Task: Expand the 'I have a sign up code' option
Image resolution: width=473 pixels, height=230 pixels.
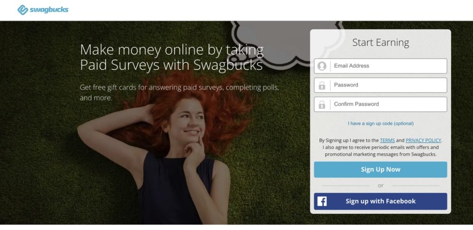Action: [381, 124]
